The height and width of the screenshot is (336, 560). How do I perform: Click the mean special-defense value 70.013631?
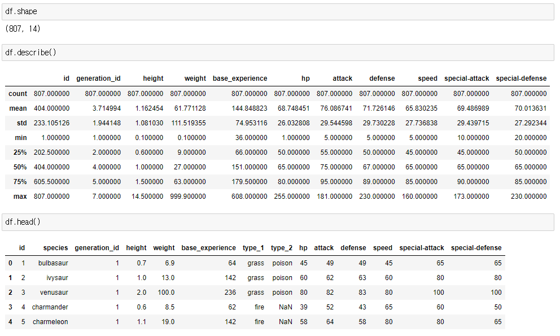(x=531, y=108)
